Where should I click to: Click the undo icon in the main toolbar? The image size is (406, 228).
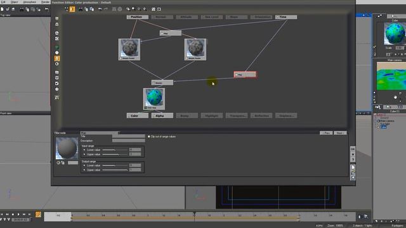click(x=46, y=9)
